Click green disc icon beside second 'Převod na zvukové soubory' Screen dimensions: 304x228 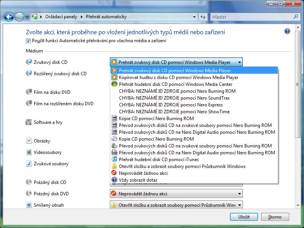tap(114, 146)
